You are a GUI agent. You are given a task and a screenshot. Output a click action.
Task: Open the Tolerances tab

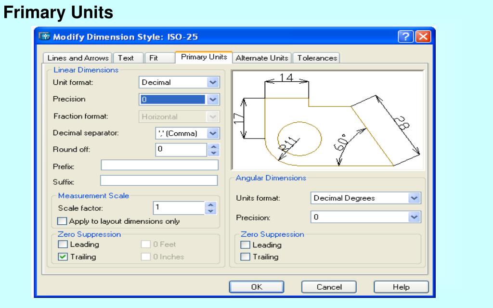316,58
